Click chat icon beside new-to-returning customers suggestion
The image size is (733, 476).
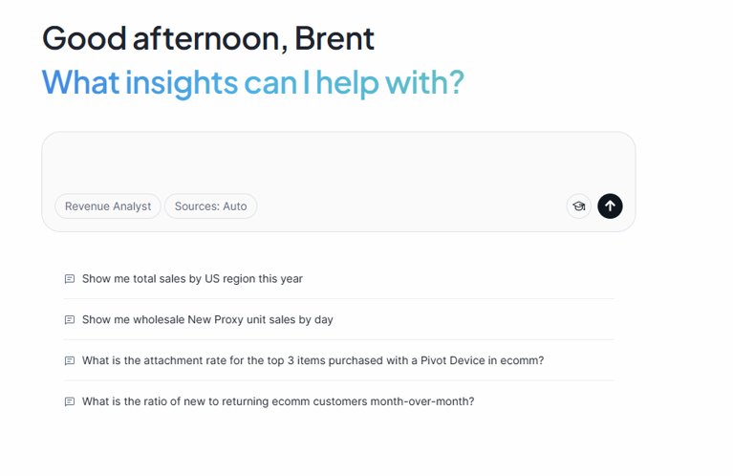point(70,401)
